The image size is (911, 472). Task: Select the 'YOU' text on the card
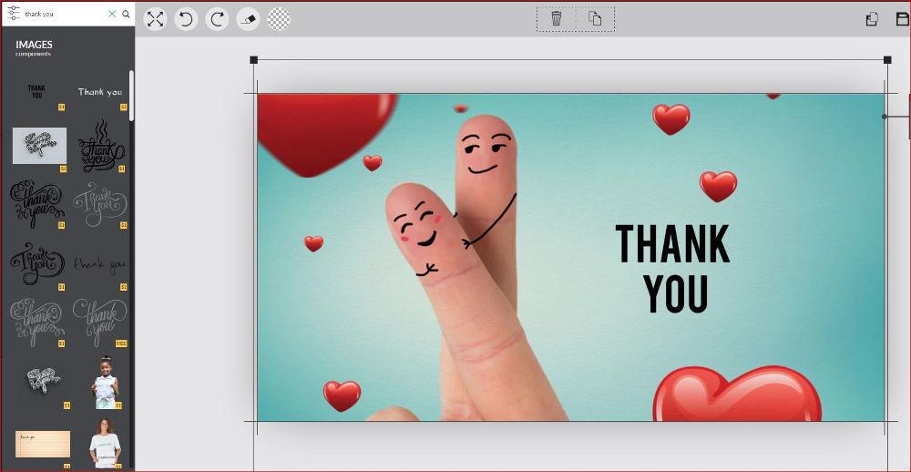[x=676, y=294]
